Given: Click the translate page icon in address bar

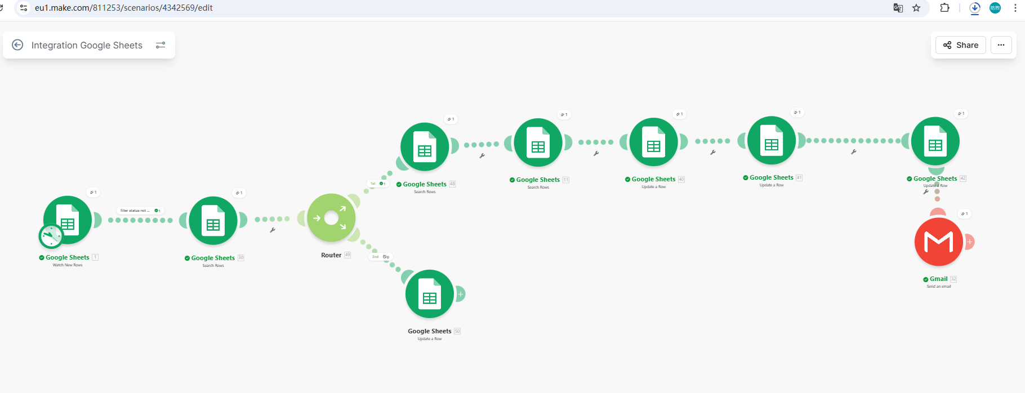Looking at the screenshot, I should pos(898,8).
